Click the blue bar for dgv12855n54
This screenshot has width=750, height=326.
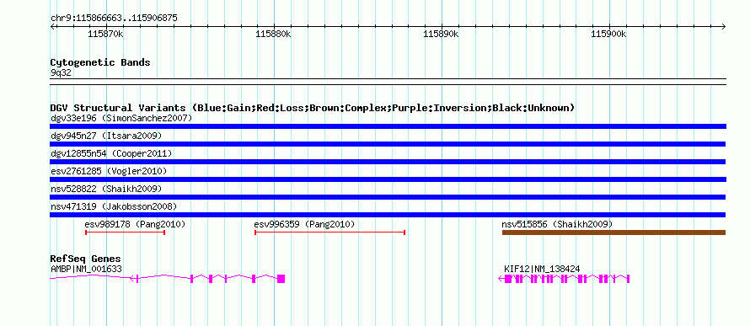click(388, 162)
